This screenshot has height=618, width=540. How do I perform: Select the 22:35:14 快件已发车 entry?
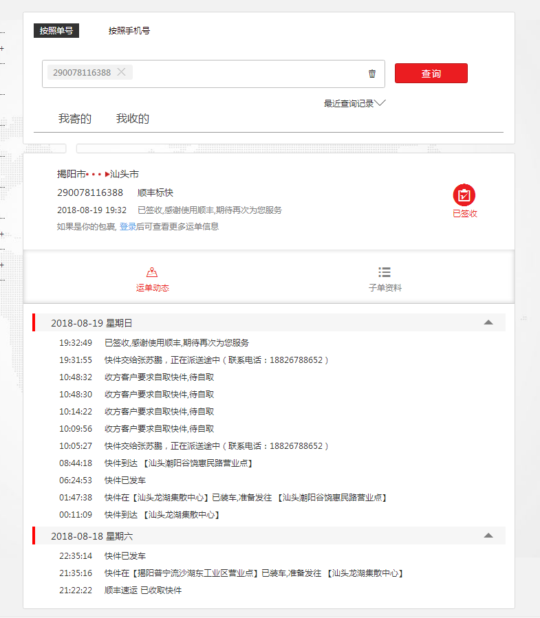tap(102, 556)
